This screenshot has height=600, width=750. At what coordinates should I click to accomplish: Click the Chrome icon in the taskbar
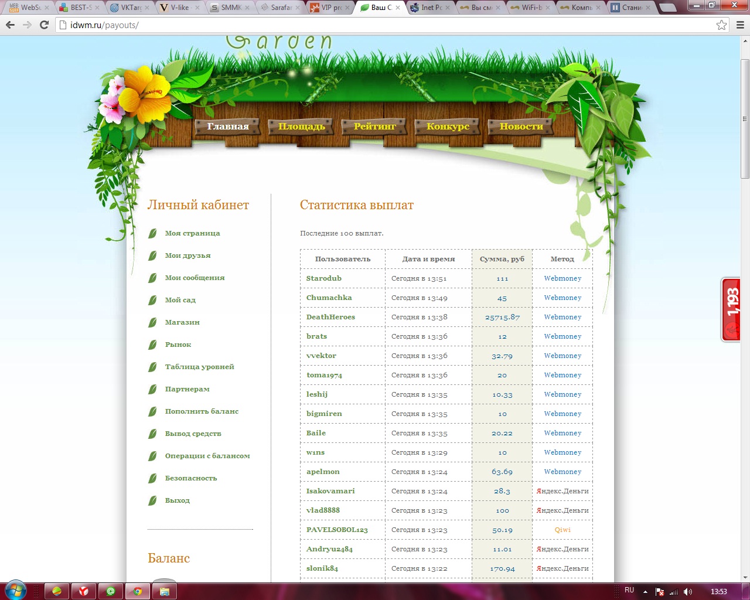pos(138,591)
